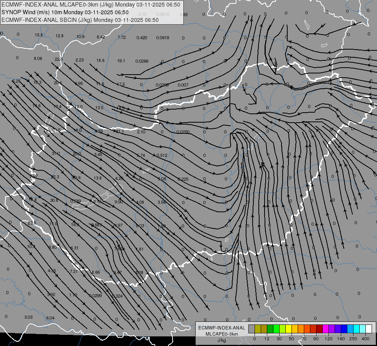377x346 pixels.
Task: Click the map data value '3.92'
Action: tap(51, 294)
